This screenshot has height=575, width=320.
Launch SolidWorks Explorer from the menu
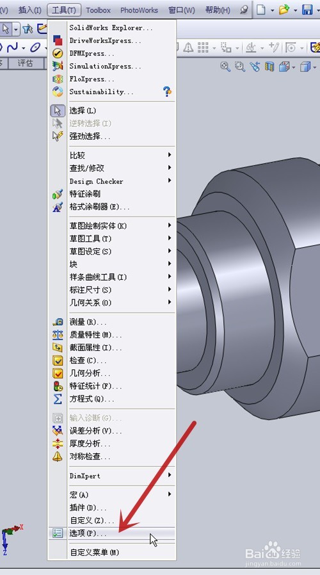(112, 28)
